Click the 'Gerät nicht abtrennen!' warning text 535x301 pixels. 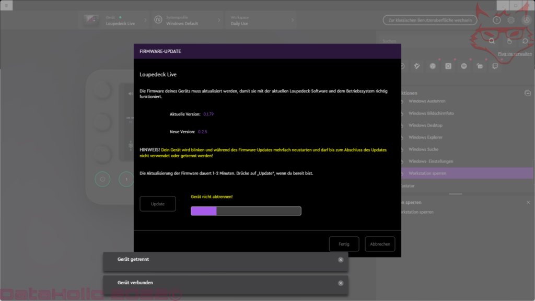point(212,196)
